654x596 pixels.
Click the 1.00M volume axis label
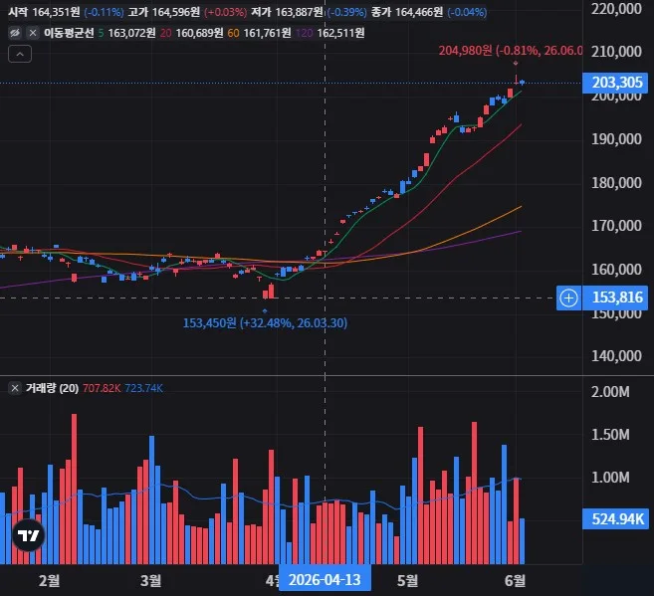(610, 478)
